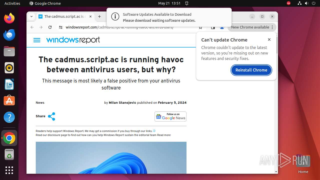Open the volume icon in system tray

306,3
